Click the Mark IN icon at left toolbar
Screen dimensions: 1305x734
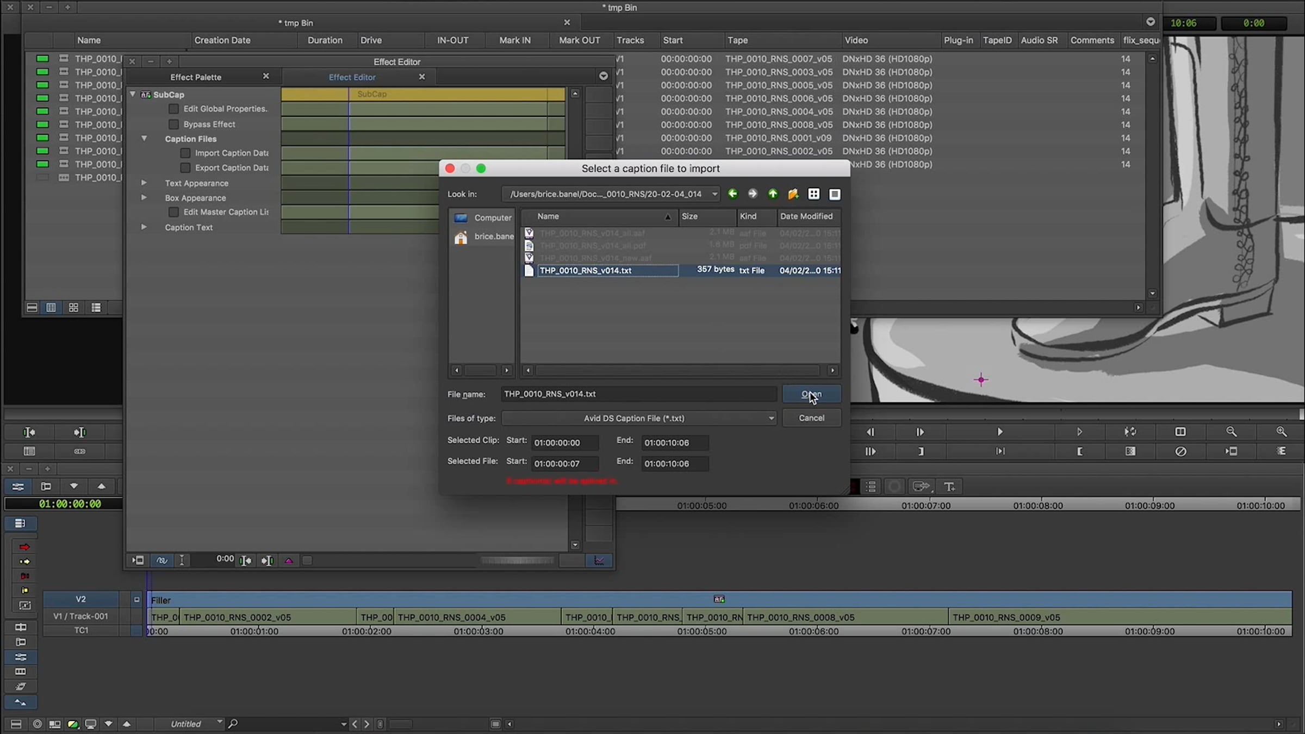(29, 432)
